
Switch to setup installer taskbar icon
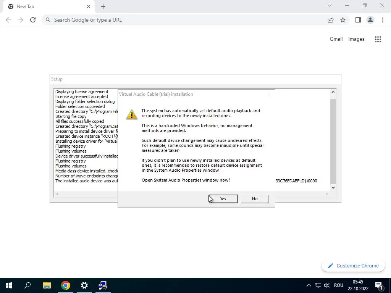pyautogui.click(x=103, y=285)
